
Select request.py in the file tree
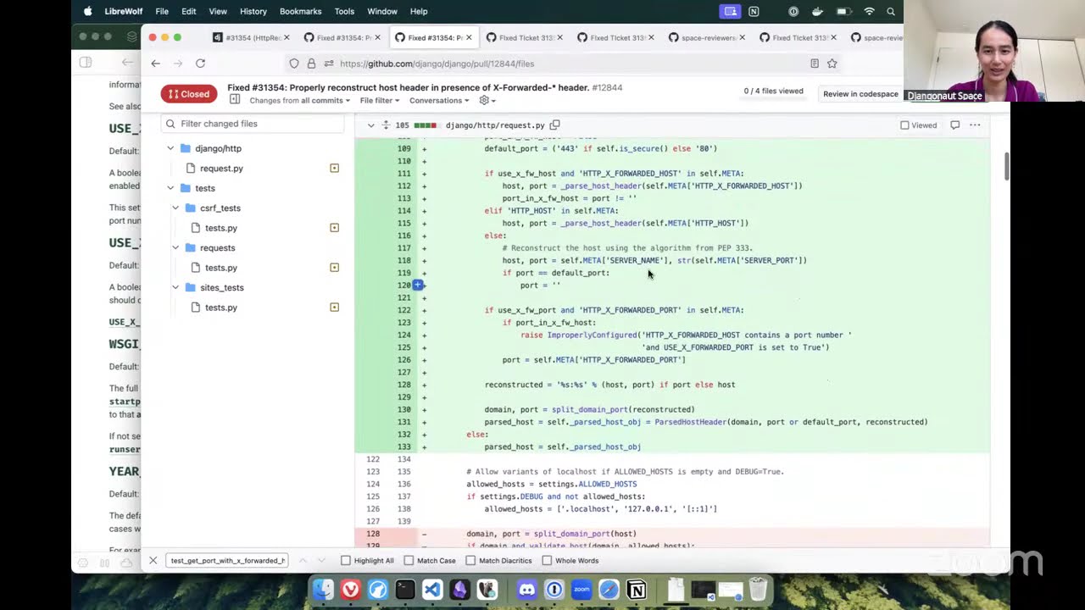coord(221,169)
